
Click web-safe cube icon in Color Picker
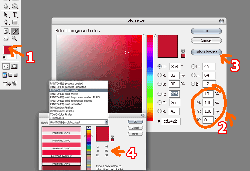tap(183, 51)
